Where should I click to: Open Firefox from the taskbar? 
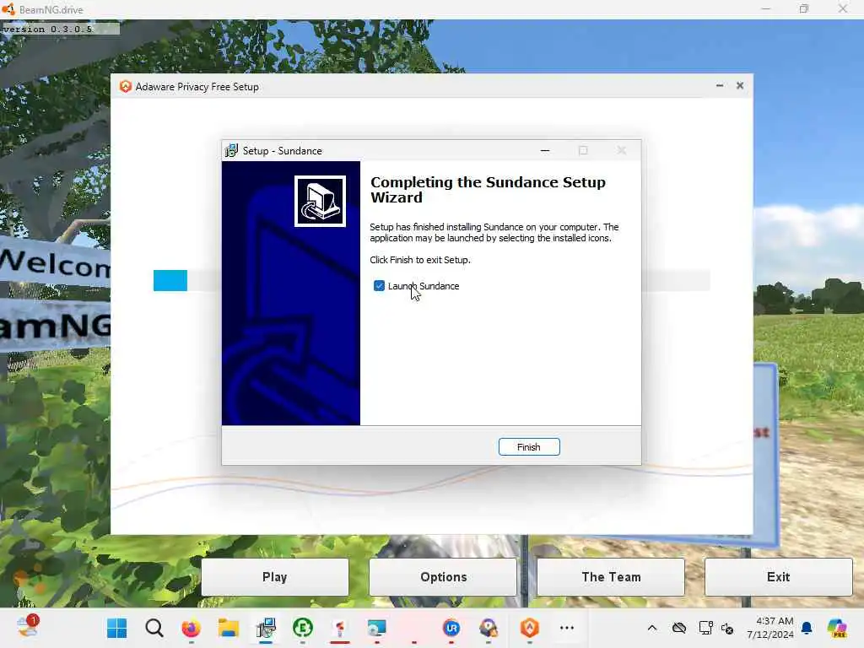coord(192,628)
